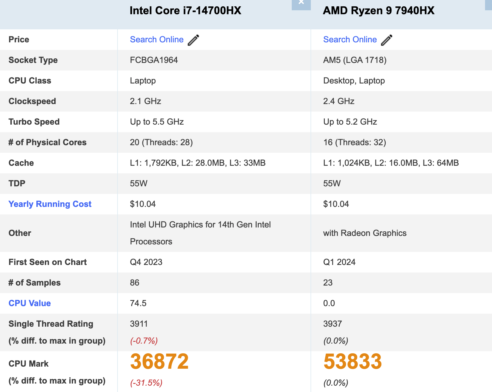The width and height of the screenshot is (492, 392).
Task: Open the CPU Value details link
Action: coord(29,303)
